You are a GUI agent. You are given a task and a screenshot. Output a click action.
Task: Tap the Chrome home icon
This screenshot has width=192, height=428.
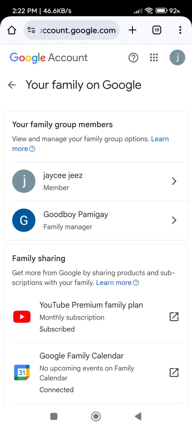12,30
